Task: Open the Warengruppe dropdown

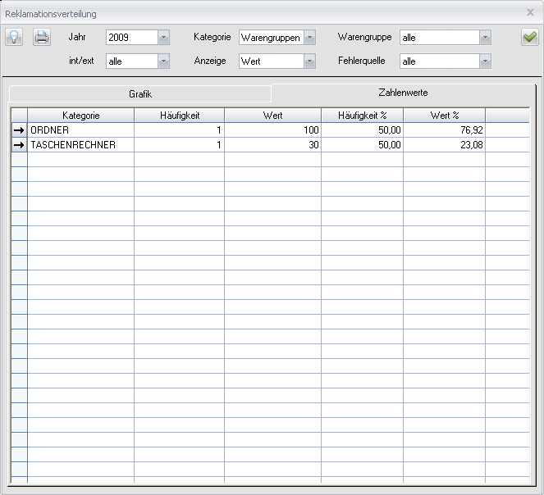Action: [485, 38]
